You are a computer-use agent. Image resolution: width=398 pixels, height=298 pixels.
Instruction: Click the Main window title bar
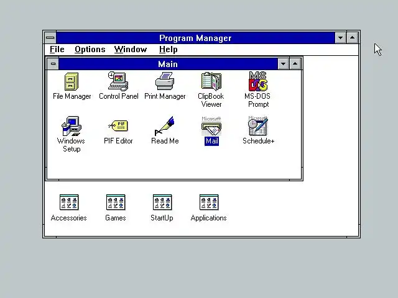[168, 64]
